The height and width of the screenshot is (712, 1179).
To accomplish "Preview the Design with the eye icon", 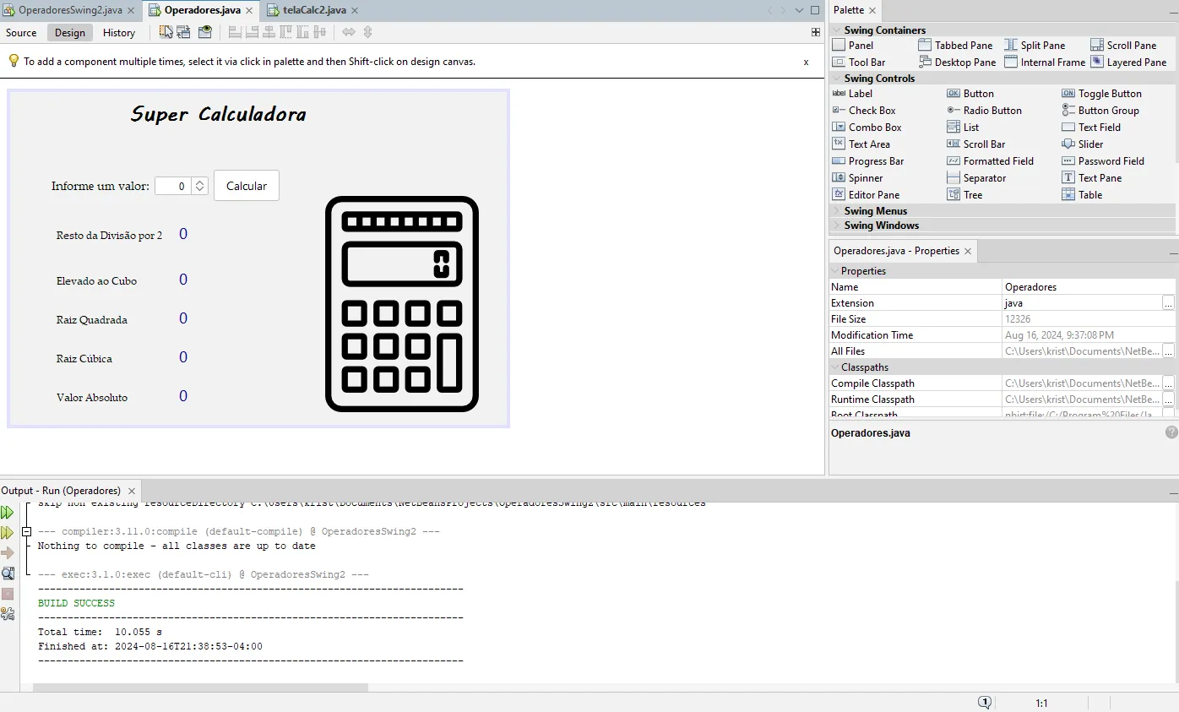I will coord(204,32).
